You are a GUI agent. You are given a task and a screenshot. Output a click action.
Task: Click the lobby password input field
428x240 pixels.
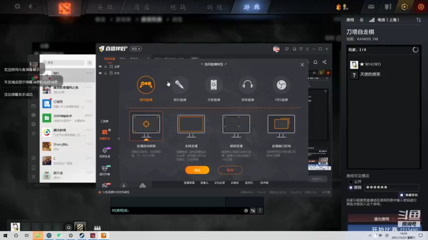tap(392, 188)
